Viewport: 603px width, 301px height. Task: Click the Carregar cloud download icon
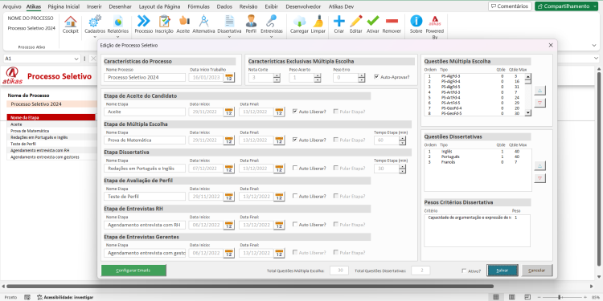pyautogui.click(x=299, y=21)
